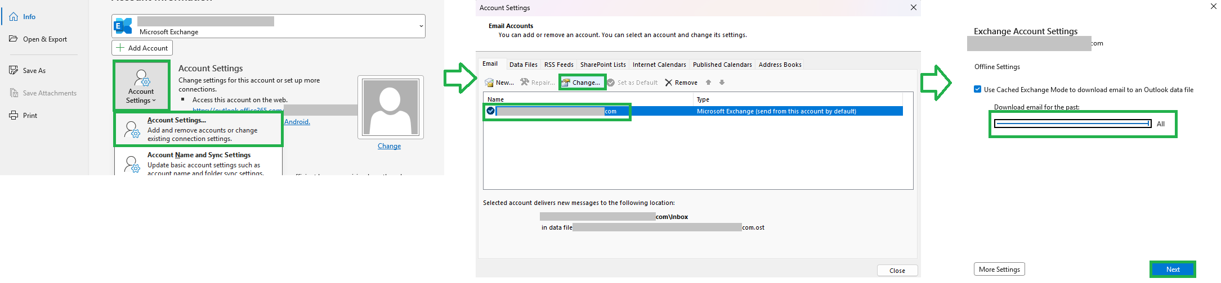The width and height of the screenshot is (1221, 283).
Task: Move the account down with the arrow icon
Action: 722,83
